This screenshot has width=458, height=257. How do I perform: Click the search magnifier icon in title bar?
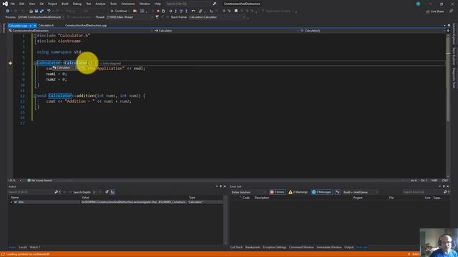(215, 4)
